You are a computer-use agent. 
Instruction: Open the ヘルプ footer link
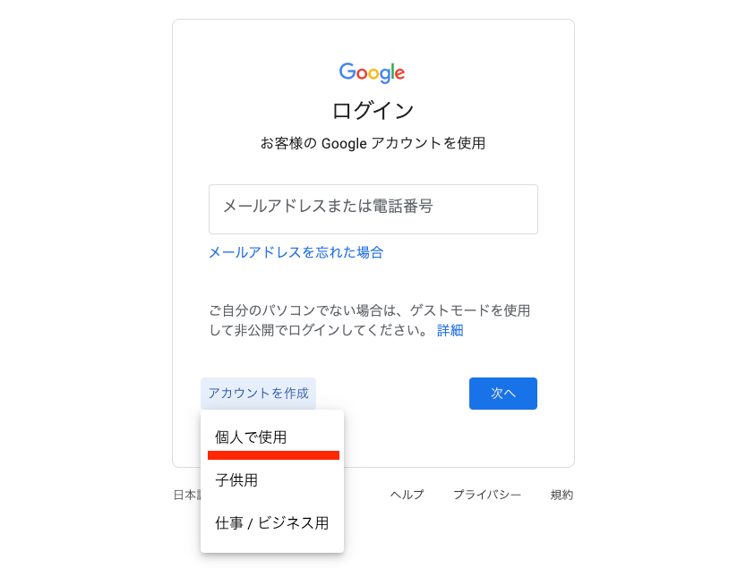[x=407, y=495]
